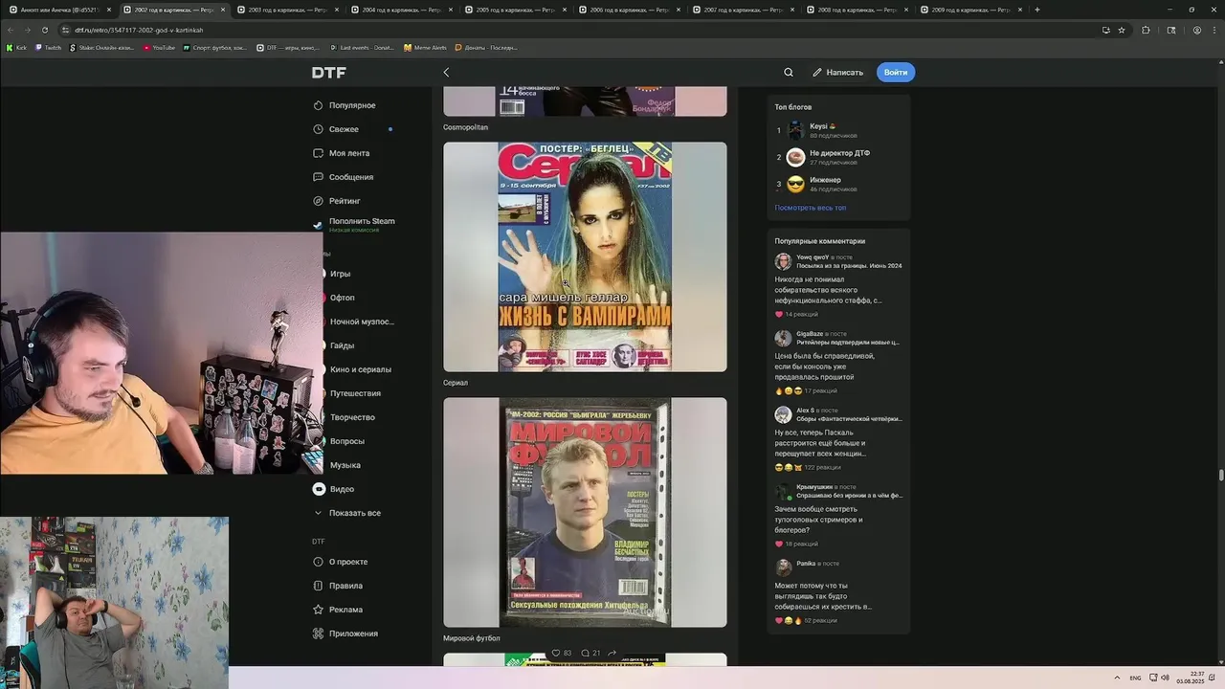This screenshot has width=1225, height=689.
Task: Reload the page in the browser toolbar
Action: pos(44,30)
